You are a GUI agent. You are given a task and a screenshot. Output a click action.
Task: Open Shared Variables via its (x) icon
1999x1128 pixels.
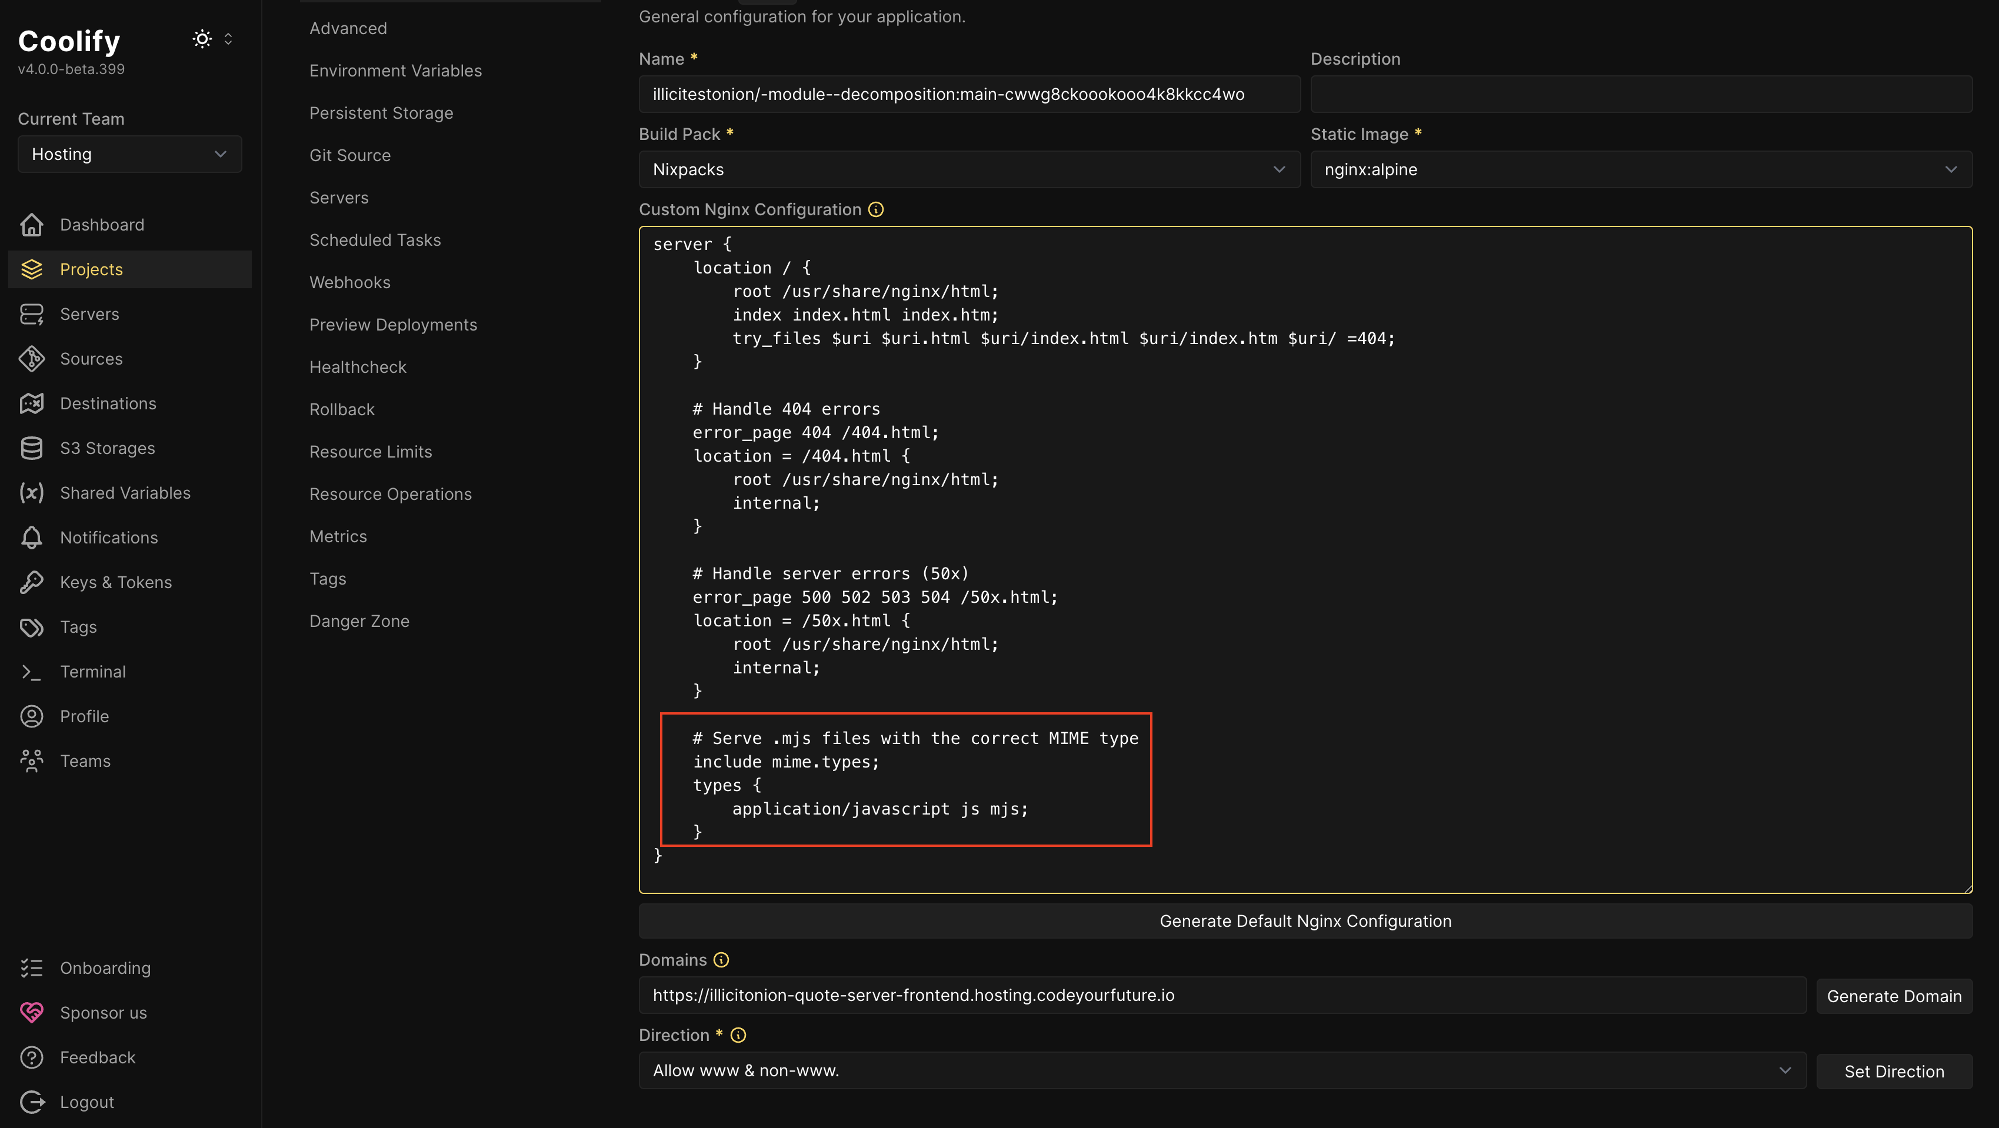(x=32, y=492)
